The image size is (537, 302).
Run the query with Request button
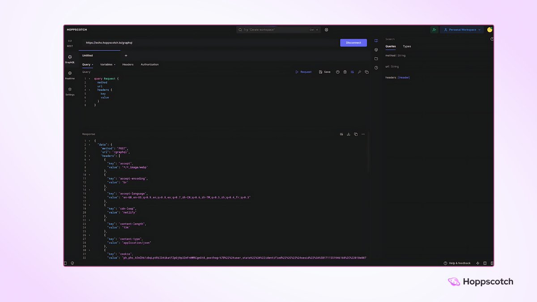303,72
